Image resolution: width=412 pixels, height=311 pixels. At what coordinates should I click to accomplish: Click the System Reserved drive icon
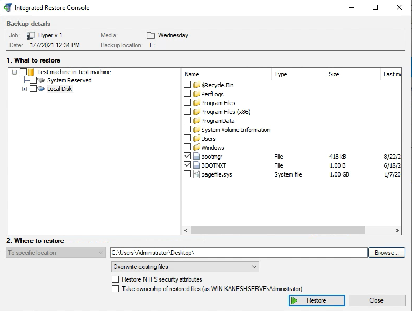42,80
